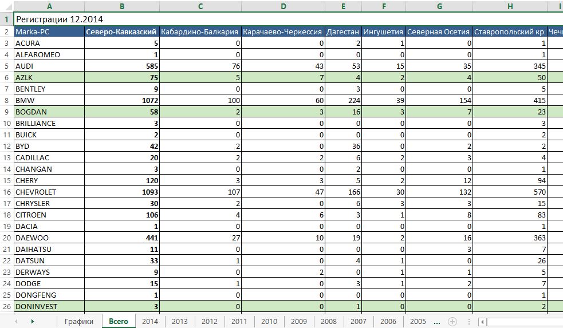
Task: Show the previous sheet tabs with the arrow
Action: (x=16, y=322)
